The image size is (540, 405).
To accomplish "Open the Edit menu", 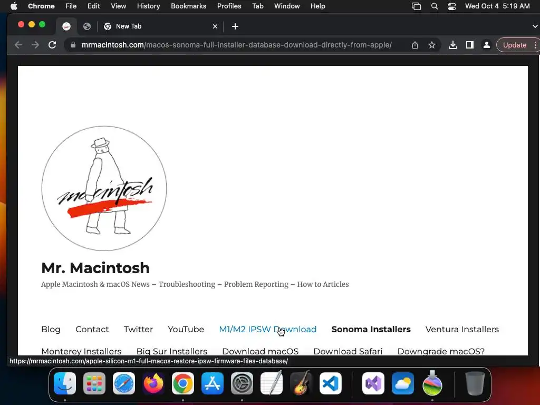I will pos(93,6).
